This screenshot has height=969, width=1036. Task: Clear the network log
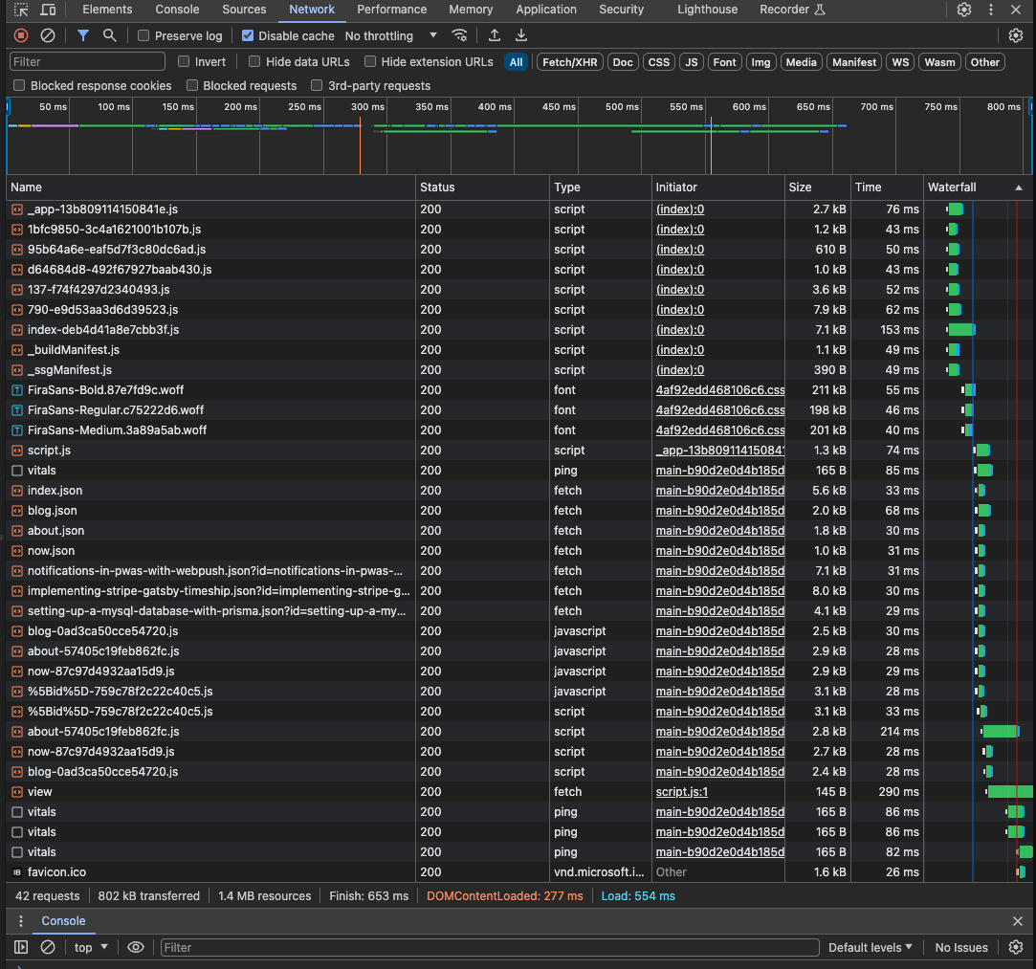pos(48,35)
